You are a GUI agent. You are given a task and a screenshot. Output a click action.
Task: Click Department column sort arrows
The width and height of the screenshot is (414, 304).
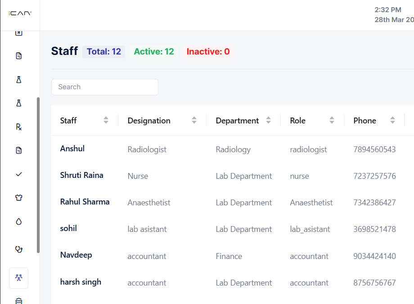coord(268,120)
